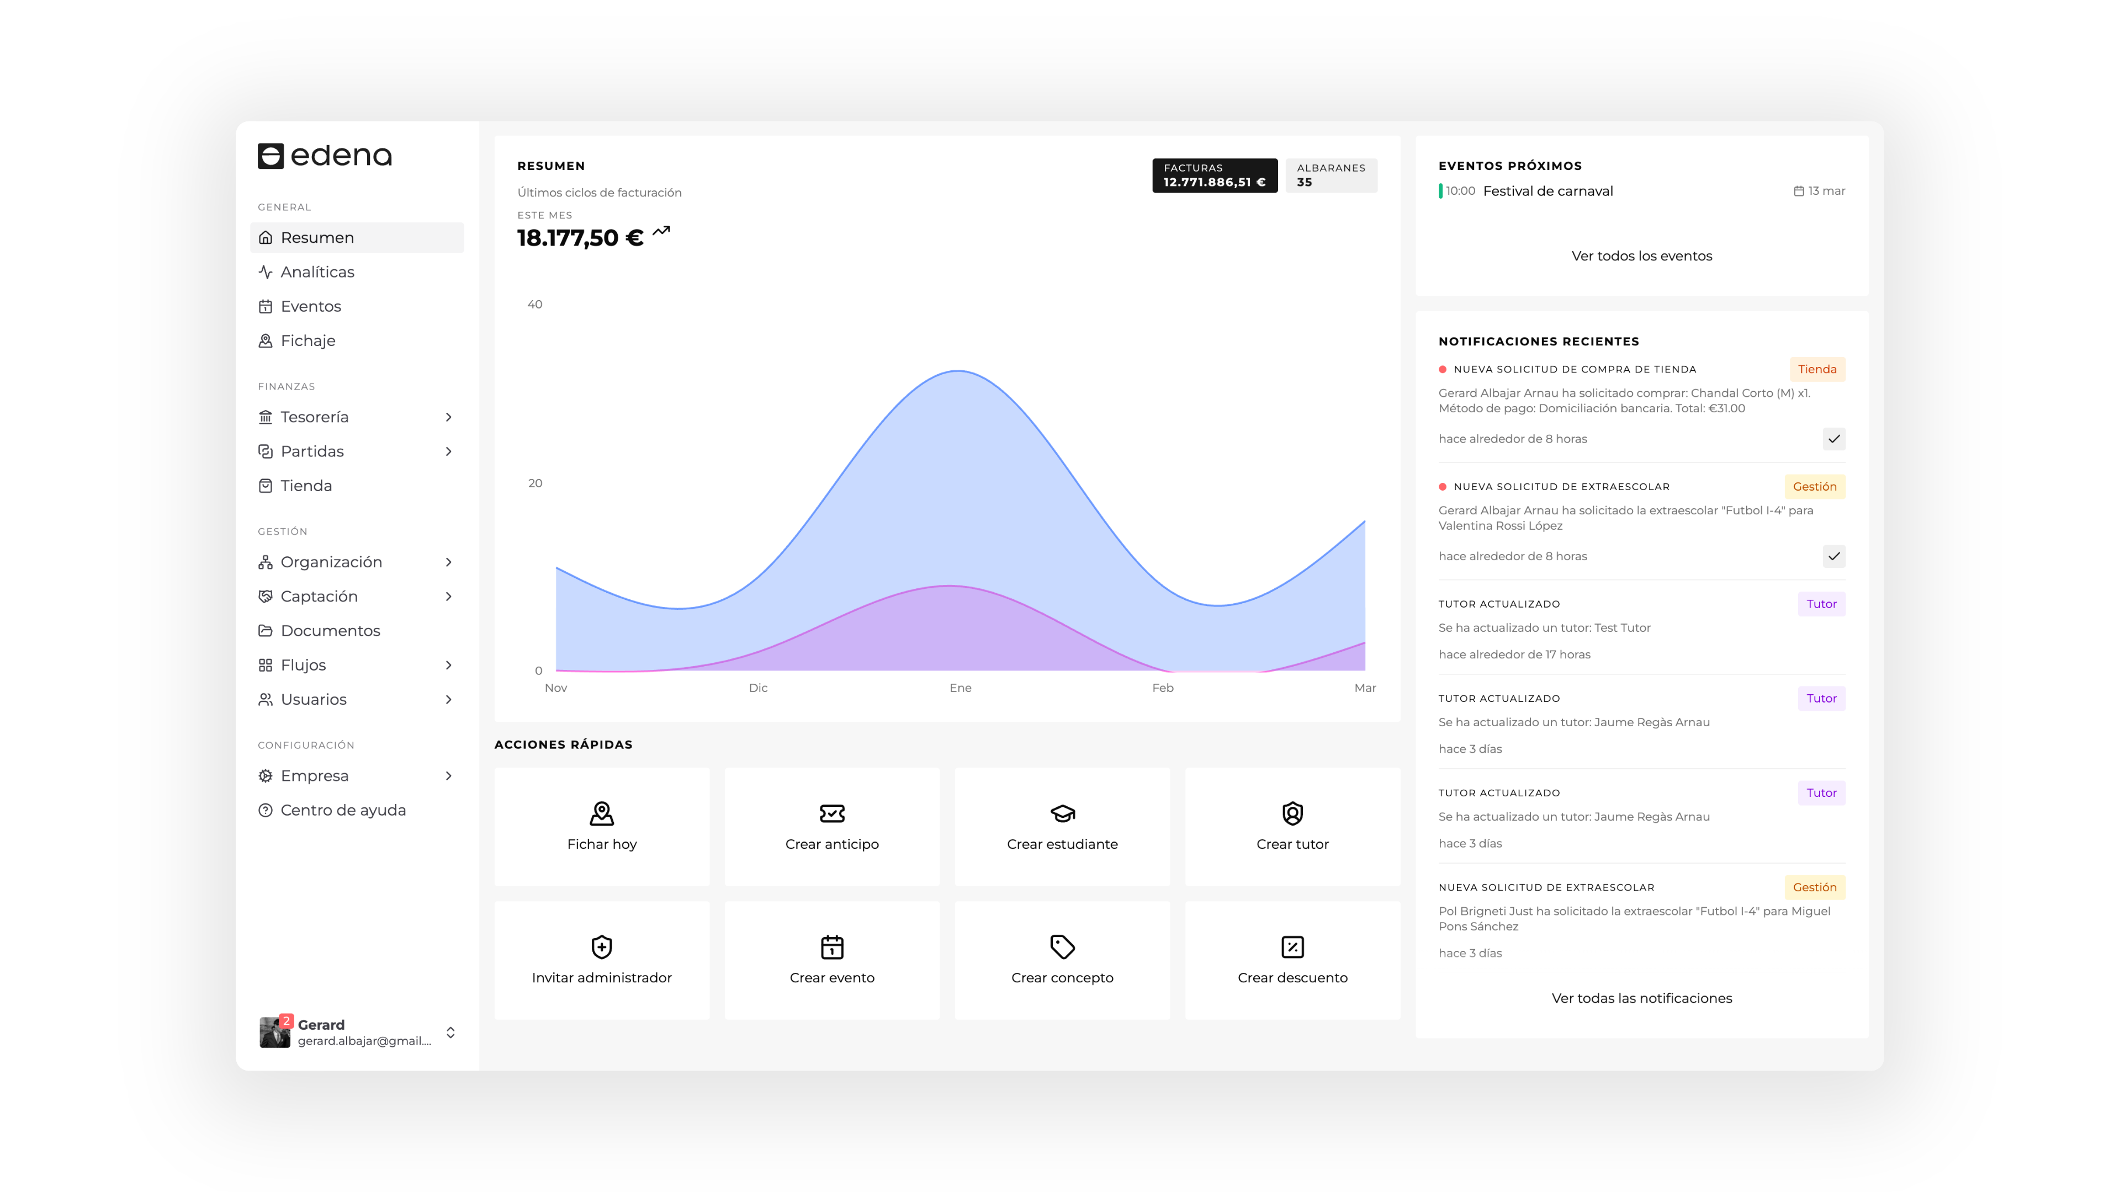The width and height of the screenshot is (2120, 1192).
Task: Click the Crear evento calendar icon
Action: 831,946
